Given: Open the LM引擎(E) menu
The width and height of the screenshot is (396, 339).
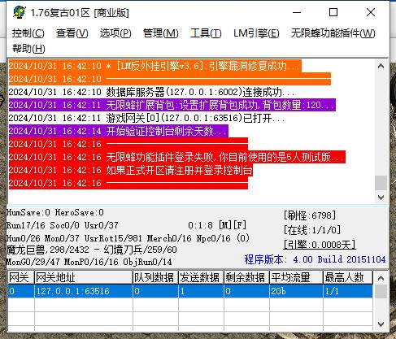Looking at the screenshot, I should (x=256, y=33).
